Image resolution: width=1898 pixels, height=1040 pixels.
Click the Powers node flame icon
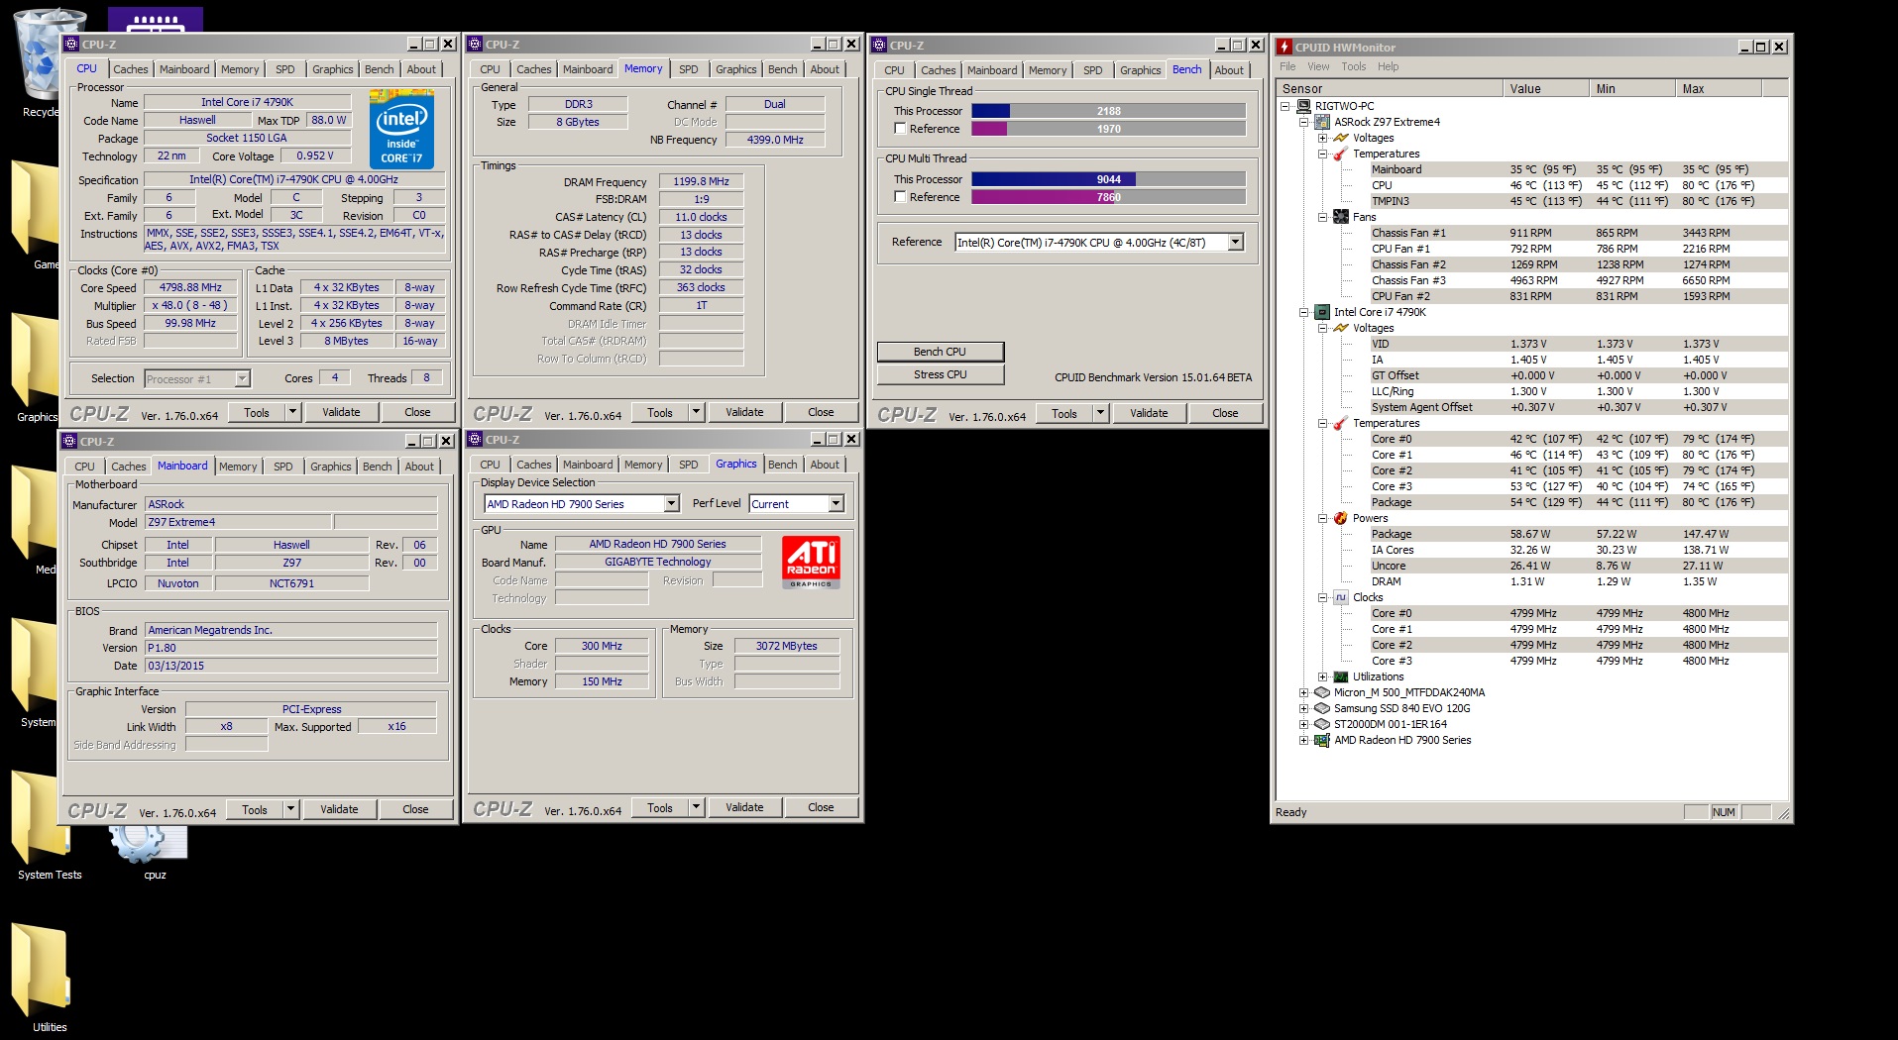click(1341, 518)
